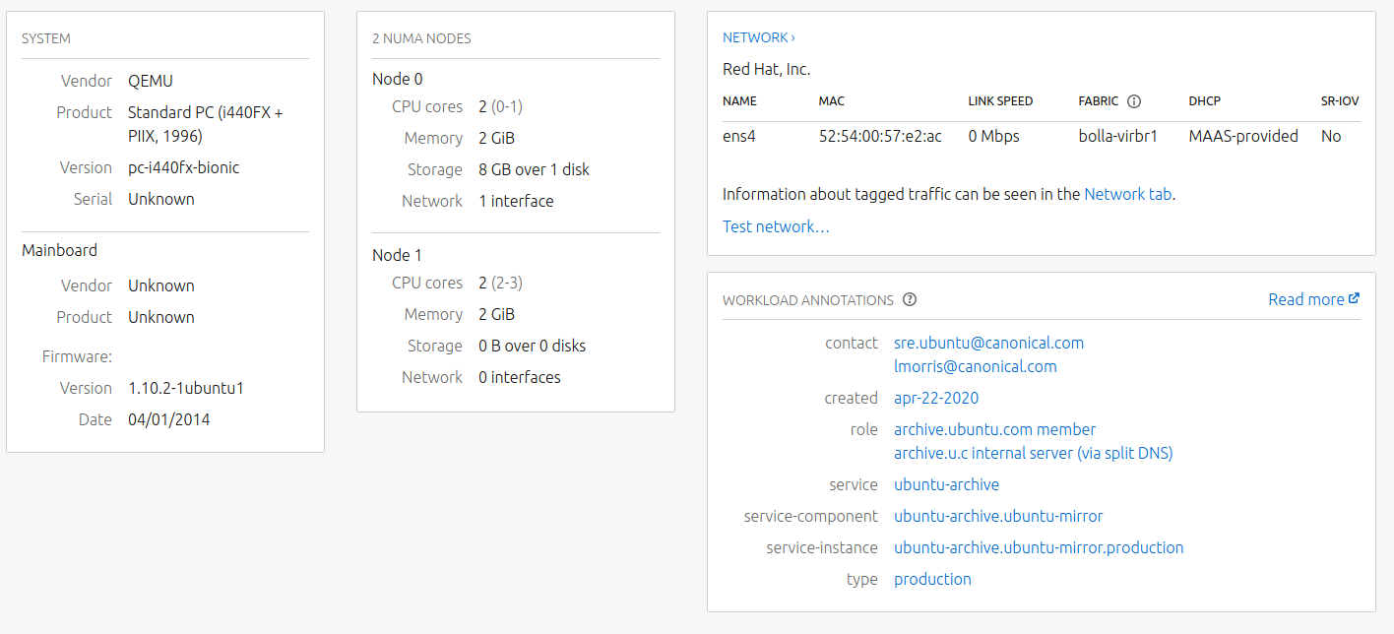The height and width of the screenshot is (634, 1394).
Task: Select the ubuntu-archive service link
Action: pyautogui.click(x=946, y=484)
